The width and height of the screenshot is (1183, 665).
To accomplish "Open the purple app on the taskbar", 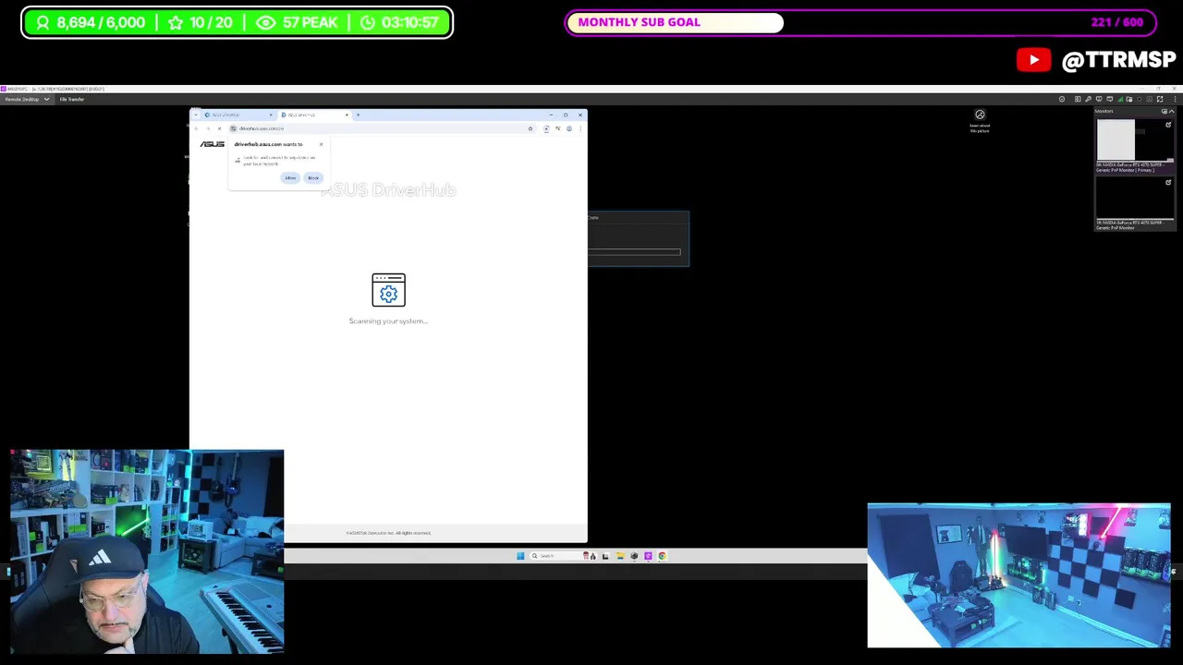I will click(x=648, y=556).
